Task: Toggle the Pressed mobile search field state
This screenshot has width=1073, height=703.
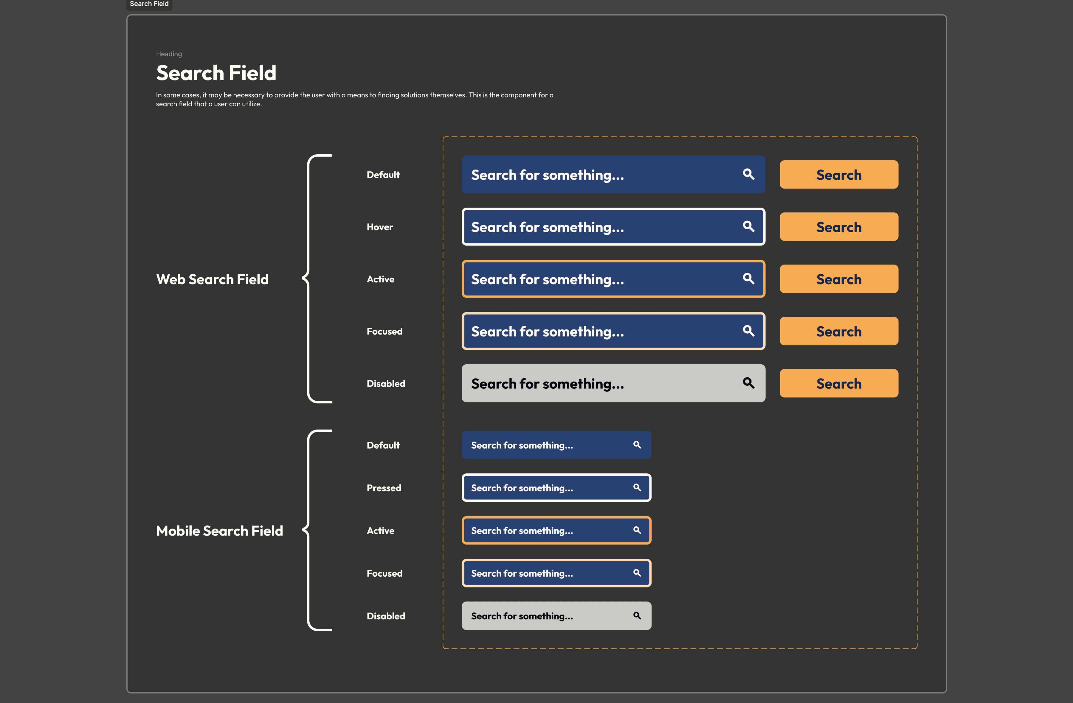Action: tap(555, 487)
